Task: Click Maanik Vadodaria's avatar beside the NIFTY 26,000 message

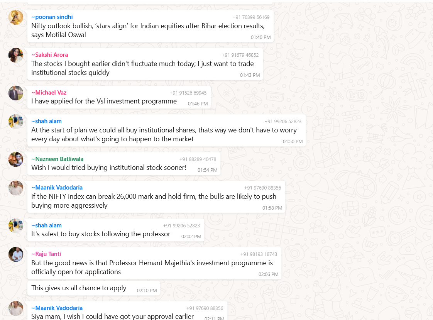Action: tap(16, 188)
